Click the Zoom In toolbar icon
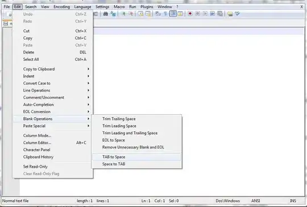 point(123,14)
